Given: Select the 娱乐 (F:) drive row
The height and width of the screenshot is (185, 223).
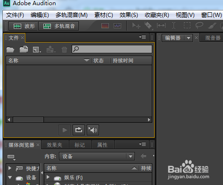Looking at the screenshot, I should (x=98, y=177).
